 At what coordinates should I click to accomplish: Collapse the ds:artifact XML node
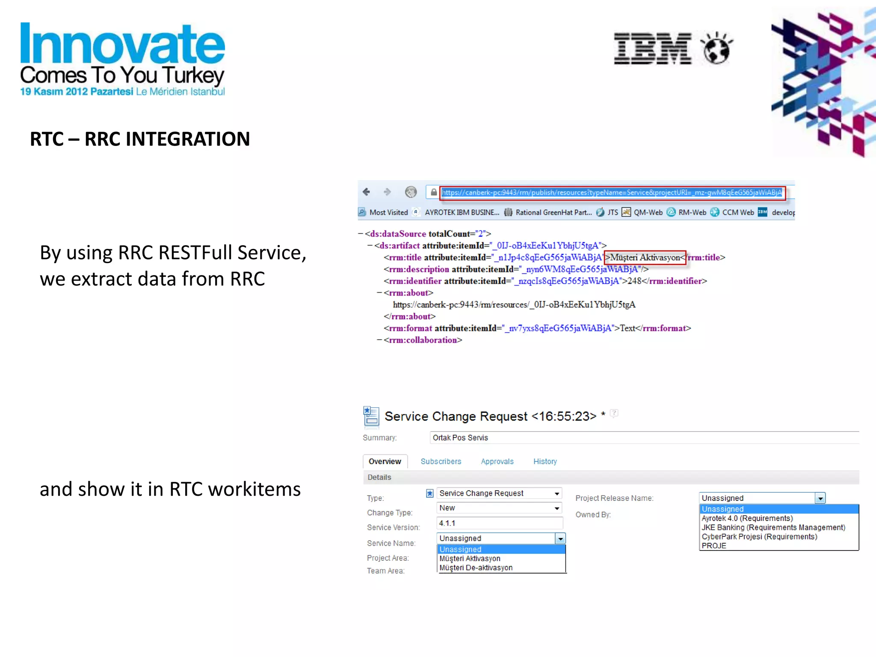click(370, 246)
